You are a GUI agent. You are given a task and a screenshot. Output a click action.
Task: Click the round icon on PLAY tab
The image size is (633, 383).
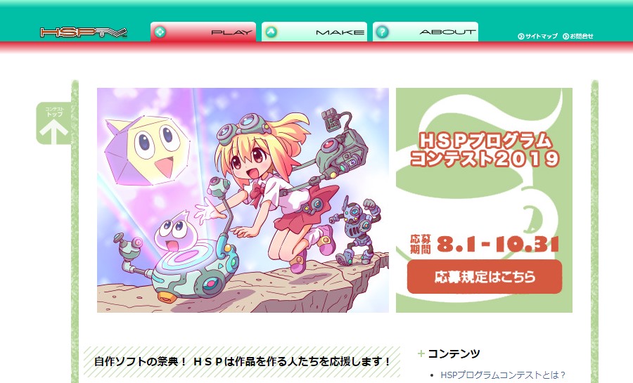click(x=160, y=32)
